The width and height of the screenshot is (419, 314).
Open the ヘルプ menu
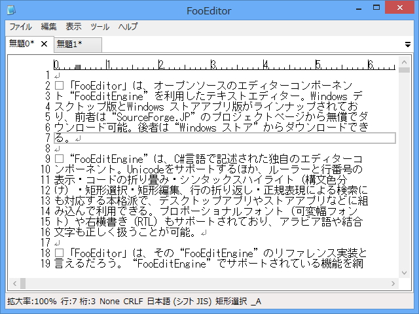tap(128, 26)
